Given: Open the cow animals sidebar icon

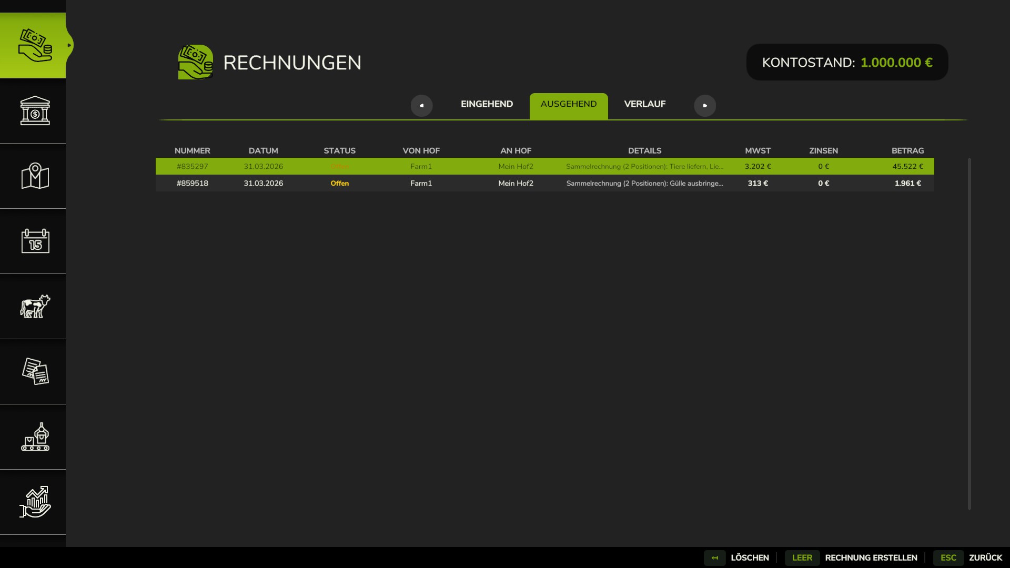Looking at the screenshot, I should click(x=35, y=307).
